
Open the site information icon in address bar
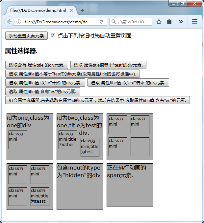19,22
